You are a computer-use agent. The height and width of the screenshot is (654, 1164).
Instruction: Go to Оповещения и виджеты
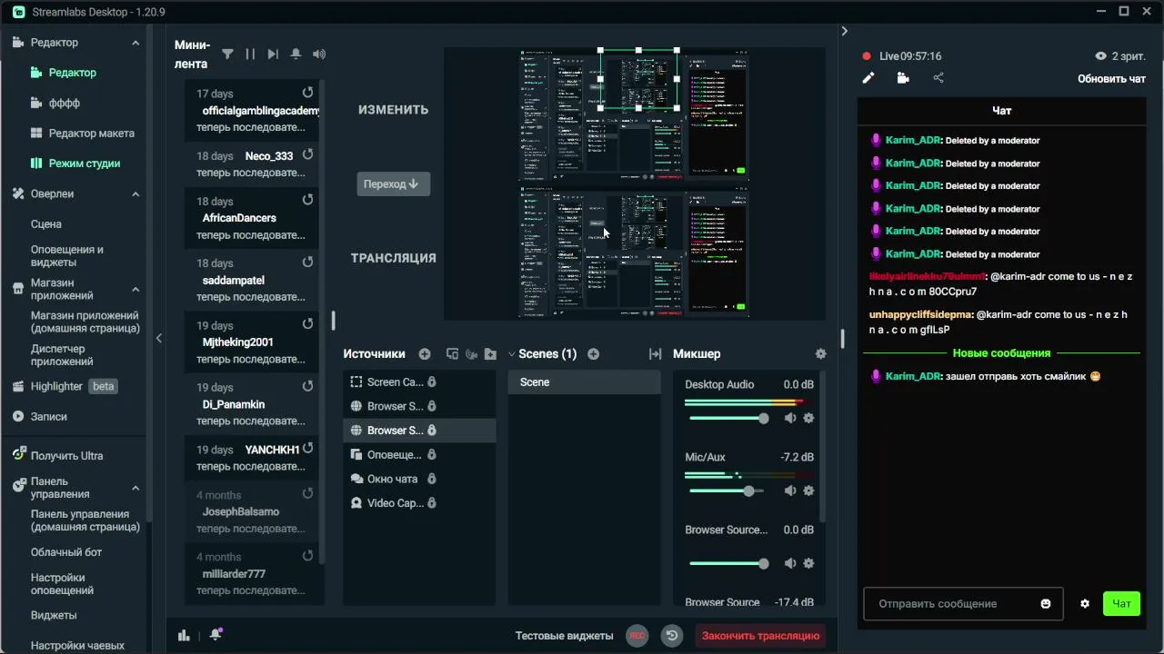[67, 255]
